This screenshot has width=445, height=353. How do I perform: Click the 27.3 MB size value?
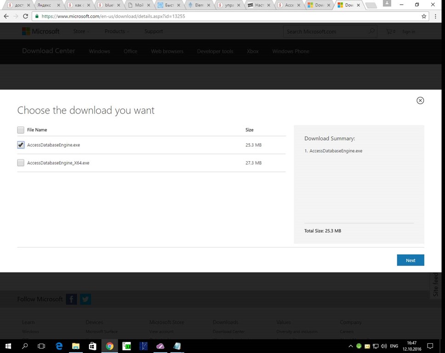tap(253, 163)
